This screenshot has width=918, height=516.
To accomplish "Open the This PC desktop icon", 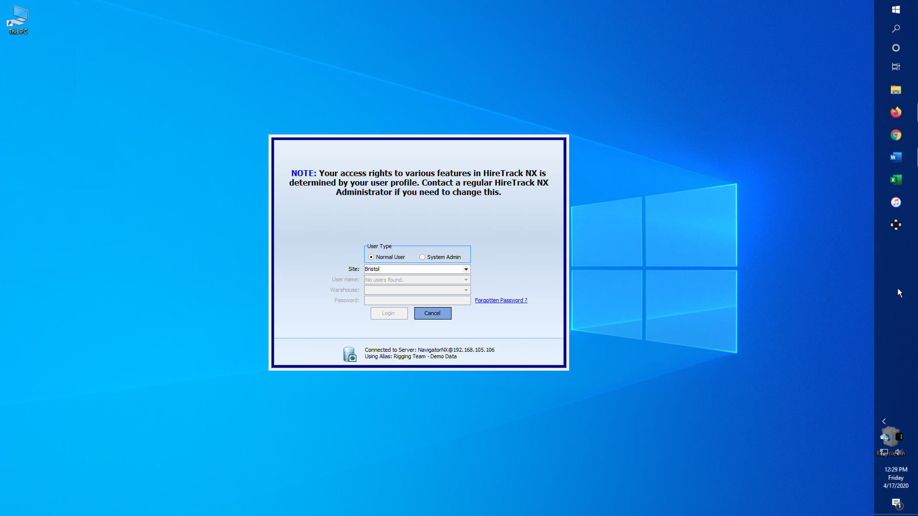I will [18, 20].
